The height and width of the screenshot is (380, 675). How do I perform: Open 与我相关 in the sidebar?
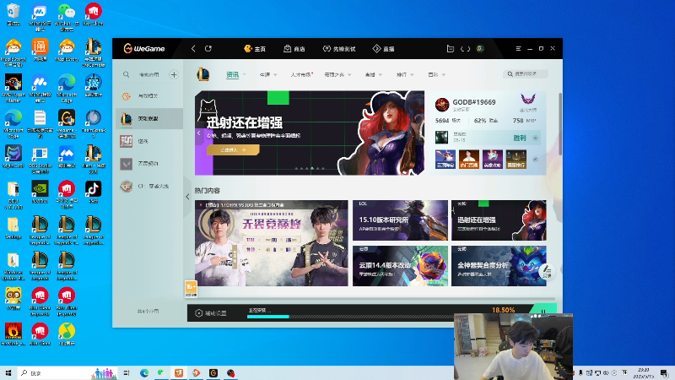tap(149, 96)
